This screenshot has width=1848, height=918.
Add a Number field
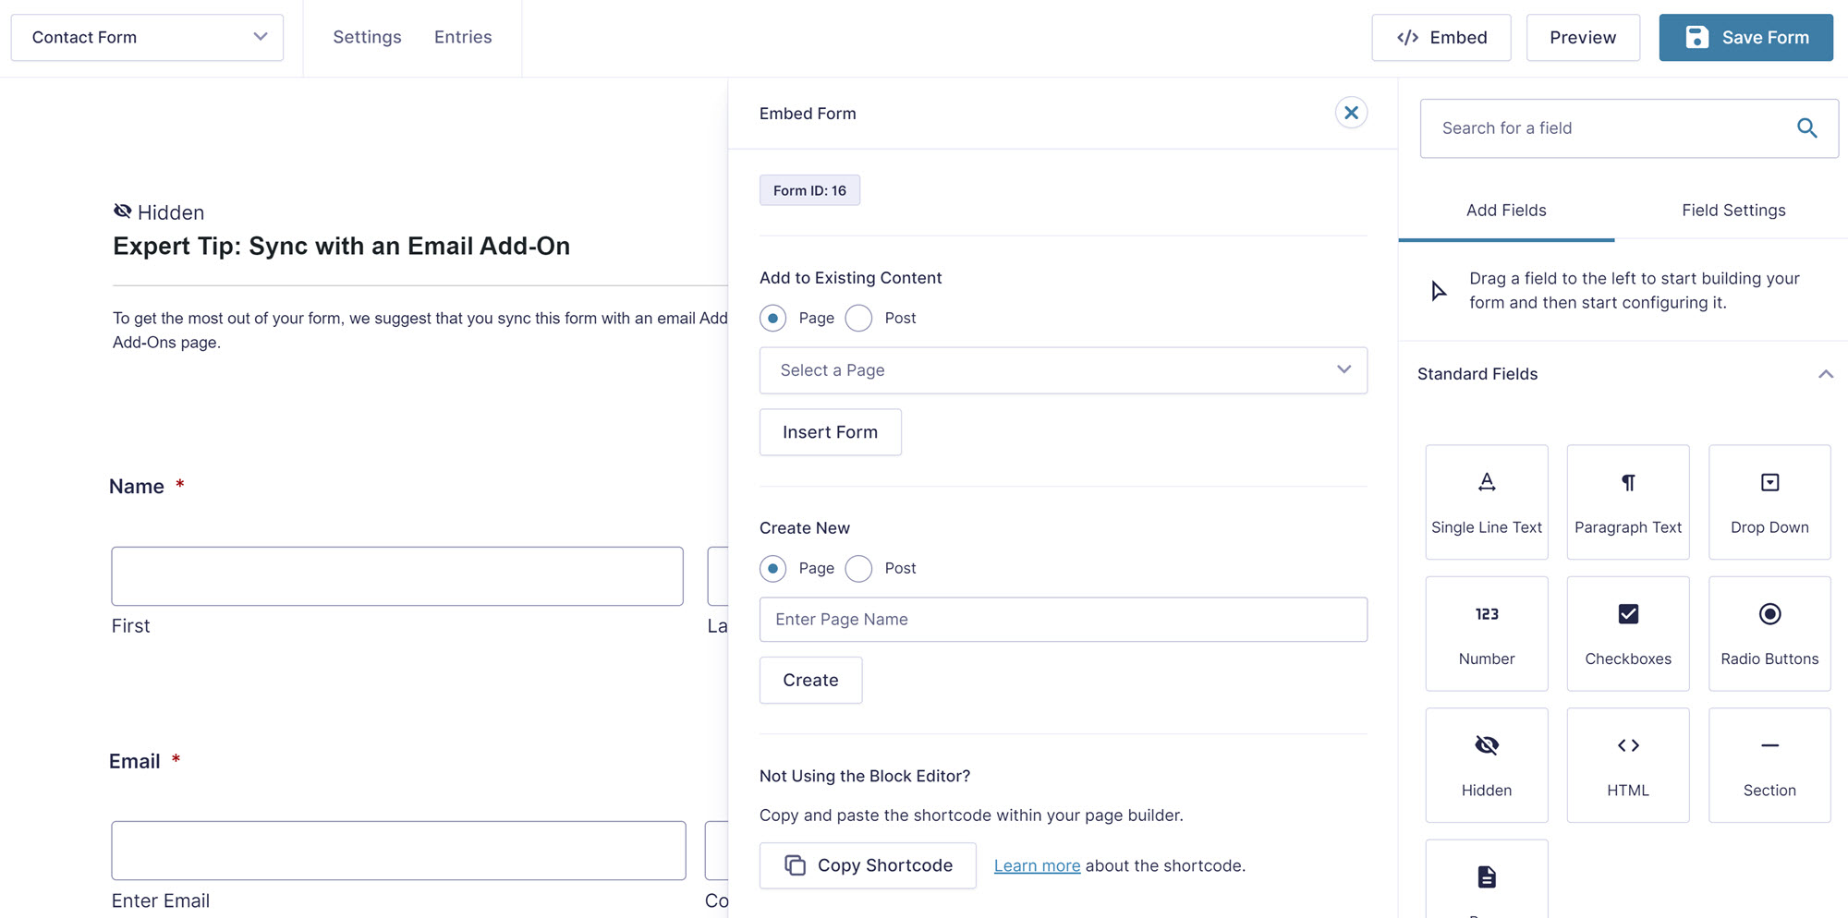pyautogui.click(x=1487, y=634)
